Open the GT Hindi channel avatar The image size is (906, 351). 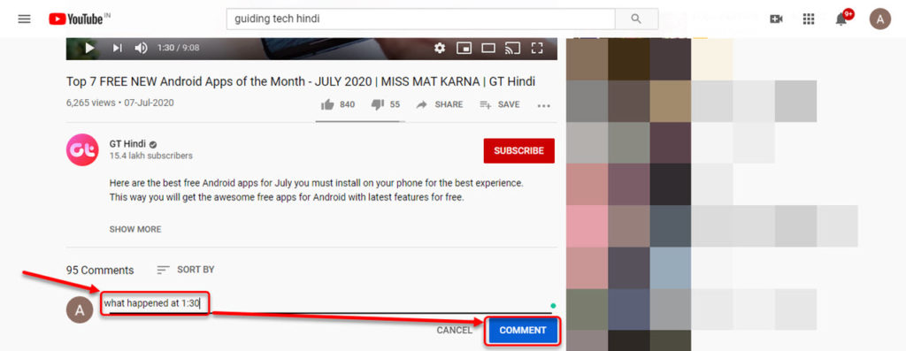tap(82, 150)
